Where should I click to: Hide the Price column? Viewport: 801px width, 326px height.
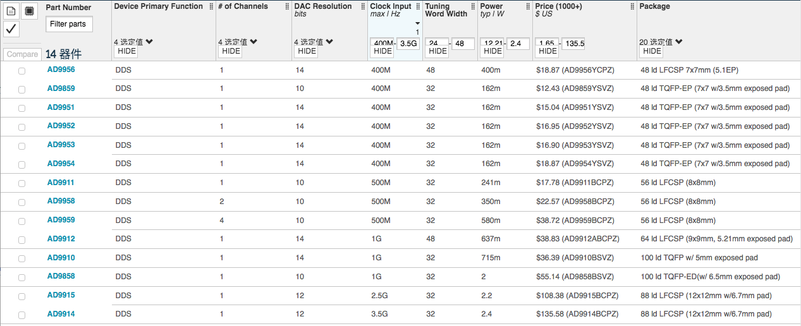547,51
